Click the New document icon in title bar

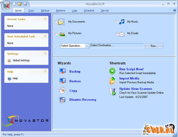pos(15,4)
